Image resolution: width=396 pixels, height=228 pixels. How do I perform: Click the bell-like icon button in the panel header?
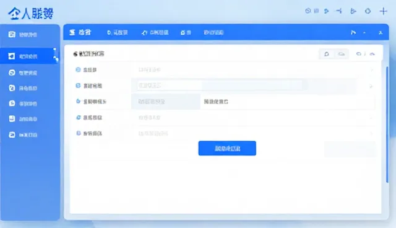tap(327, 54)
